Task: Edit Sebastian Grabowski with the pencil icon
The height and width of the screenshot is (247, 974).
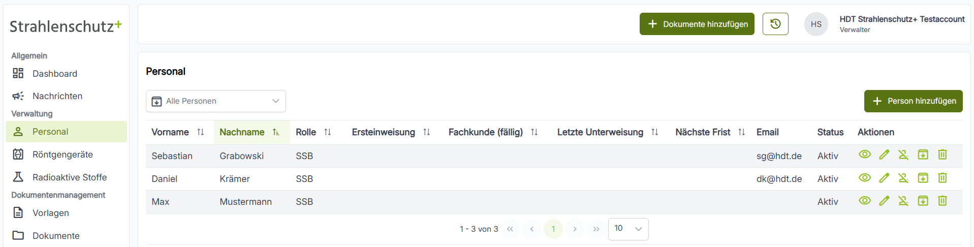Action: pos(884,155)
